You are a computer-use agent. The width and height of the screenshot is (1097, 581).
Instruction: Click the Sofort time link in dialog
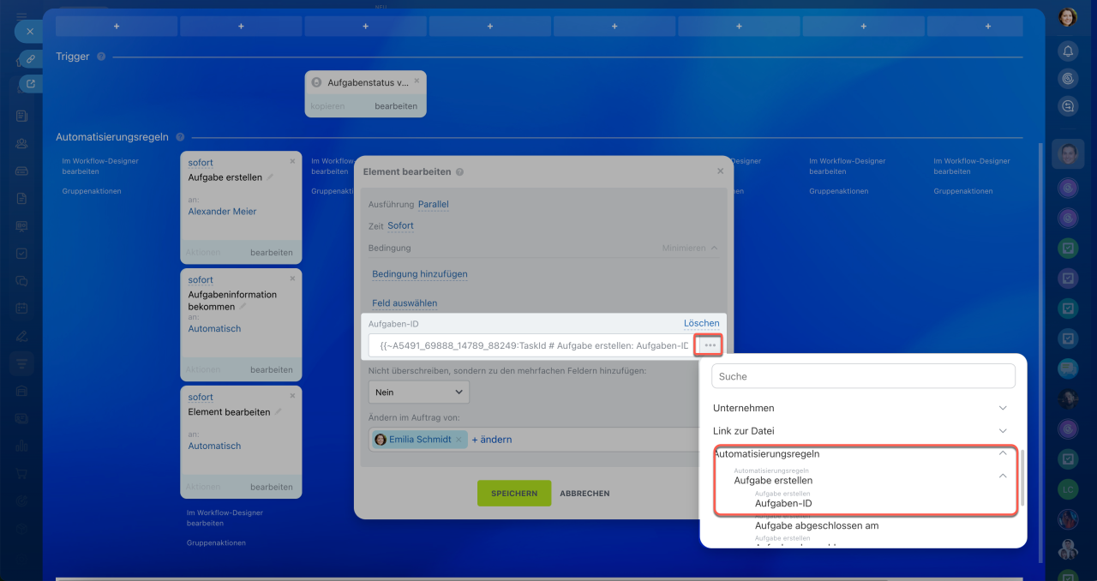(400, 226)
